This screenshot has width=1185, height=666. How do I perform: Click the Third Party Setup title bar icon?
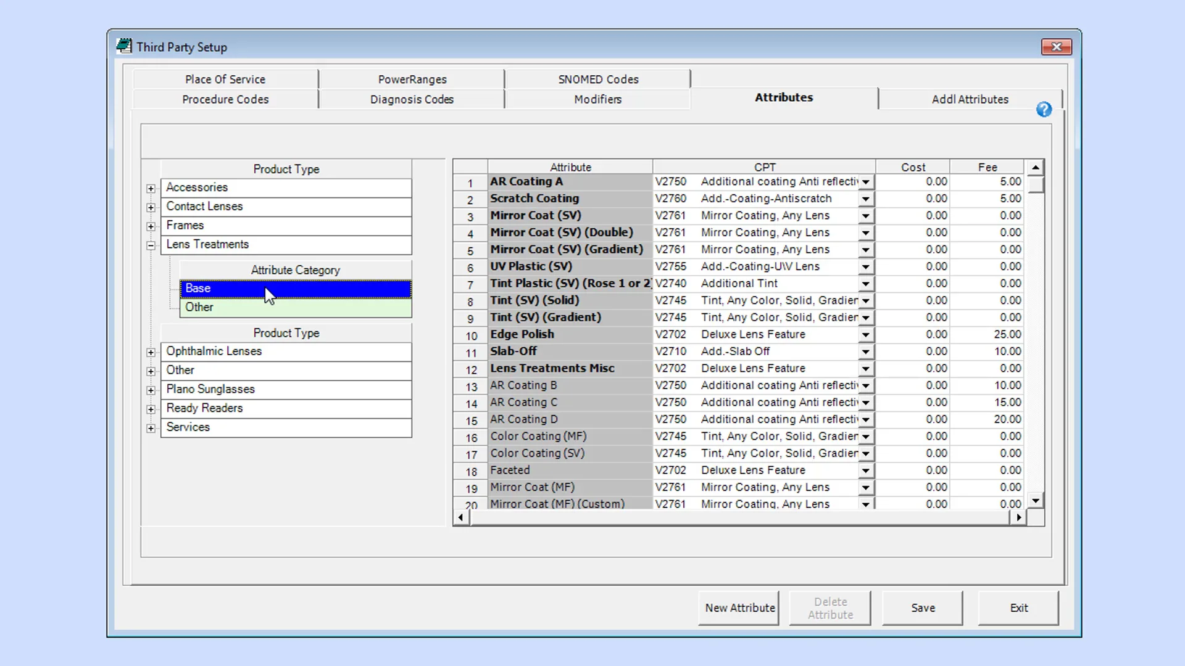tap(124, 46)
